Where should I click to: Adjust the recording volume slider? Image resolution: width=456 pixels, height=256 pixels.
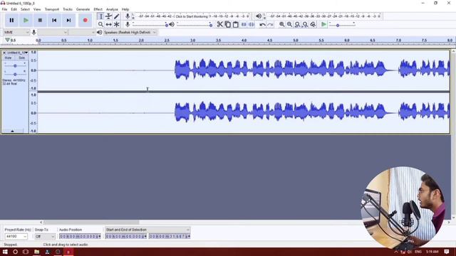tap(150, 25)
